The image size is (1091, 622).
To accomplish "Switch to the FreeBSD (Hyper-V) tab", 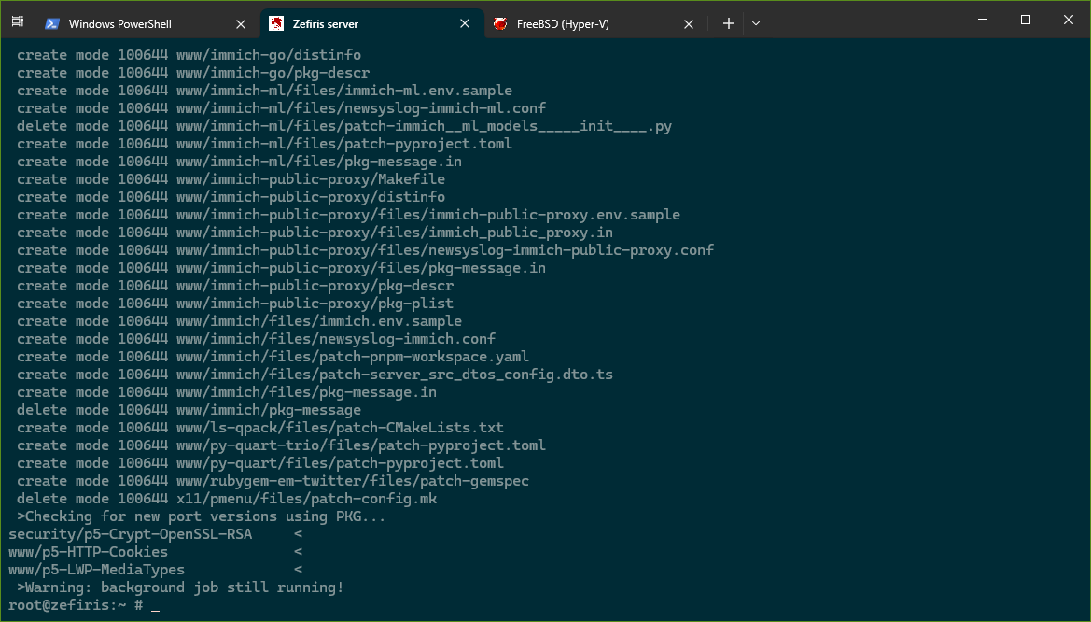I will (x=563, y=23).
